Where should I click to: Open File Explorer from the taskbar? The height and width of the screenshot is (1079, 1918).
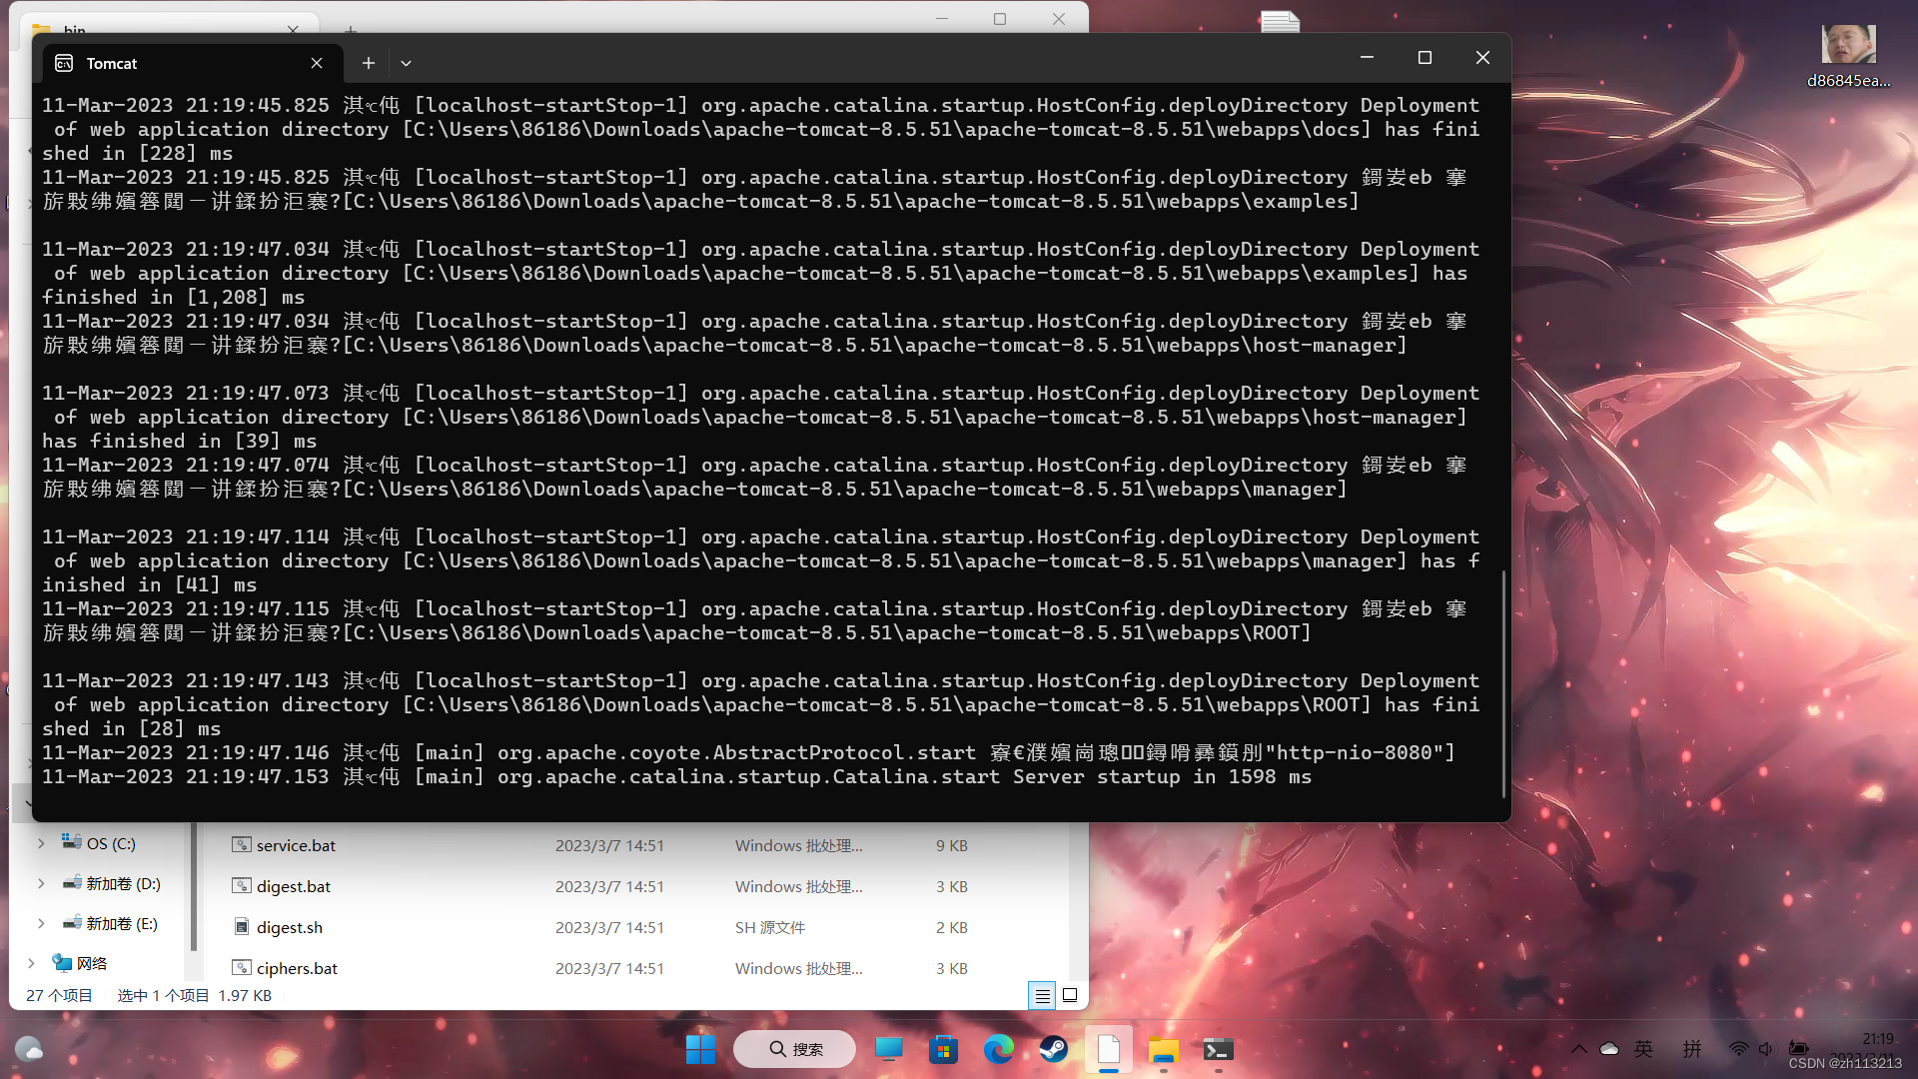1163,1049
